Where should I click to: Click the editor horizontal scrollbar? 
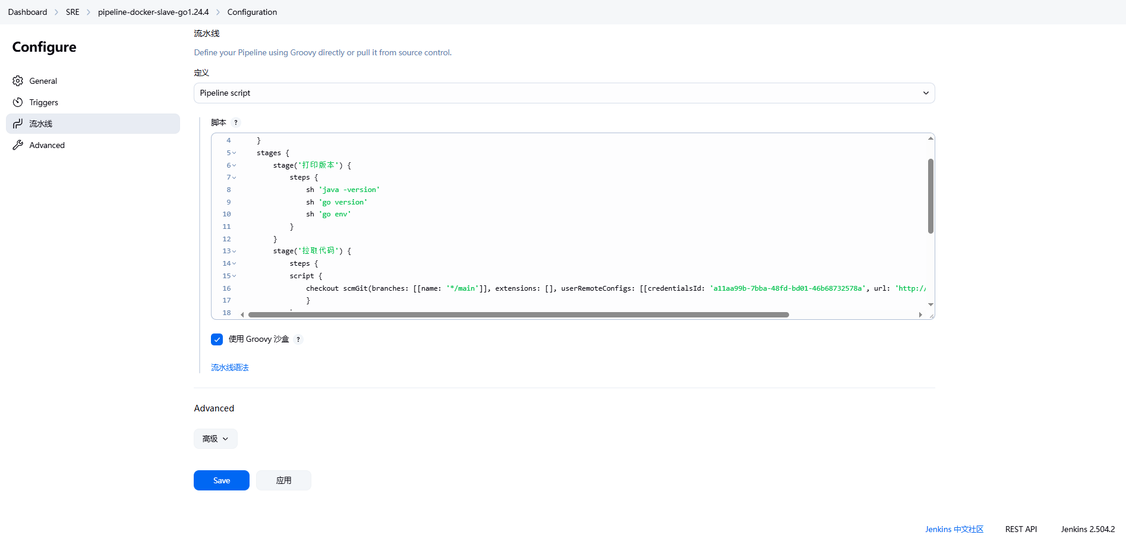[518, 314]
